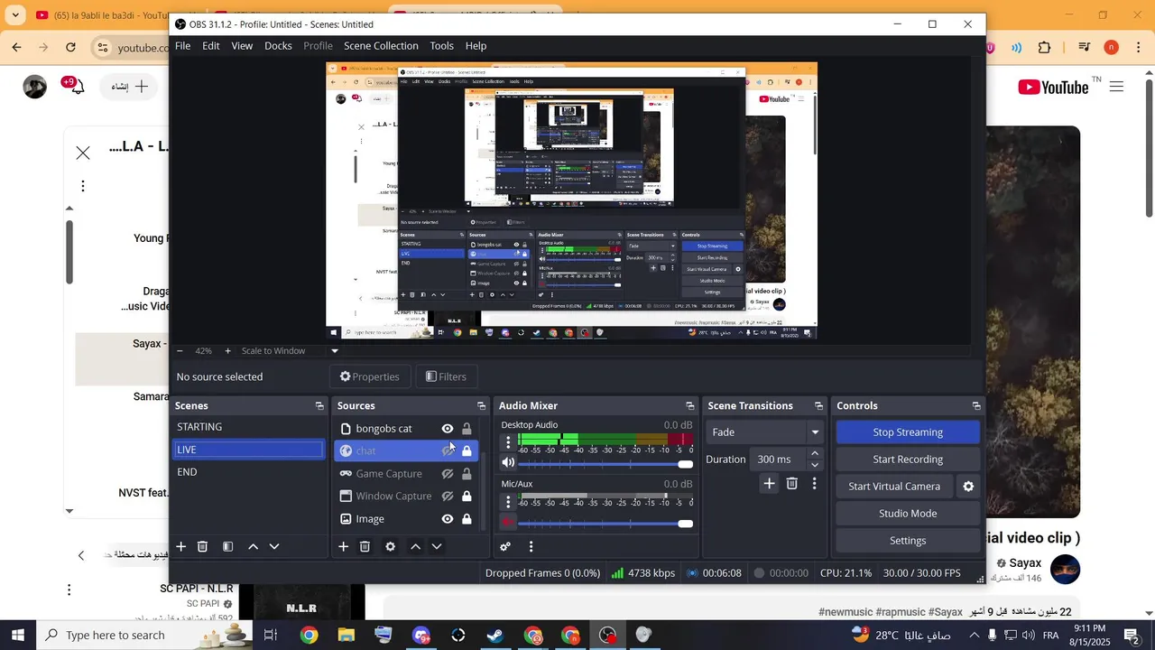Click Start Virtual Camera button
The image size is (1155, 650).
tap(894, 487)
